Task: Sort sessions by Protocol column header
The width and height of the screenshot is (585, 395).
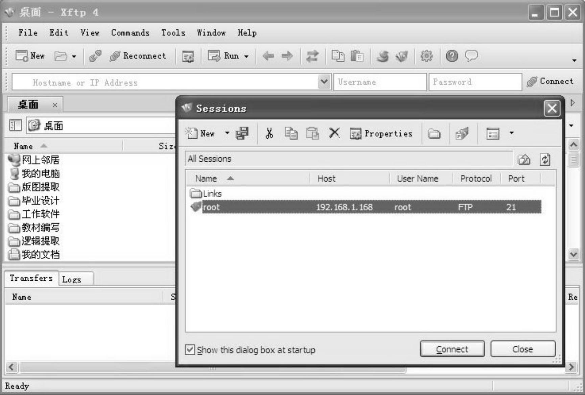Action: tap(476, 179)
